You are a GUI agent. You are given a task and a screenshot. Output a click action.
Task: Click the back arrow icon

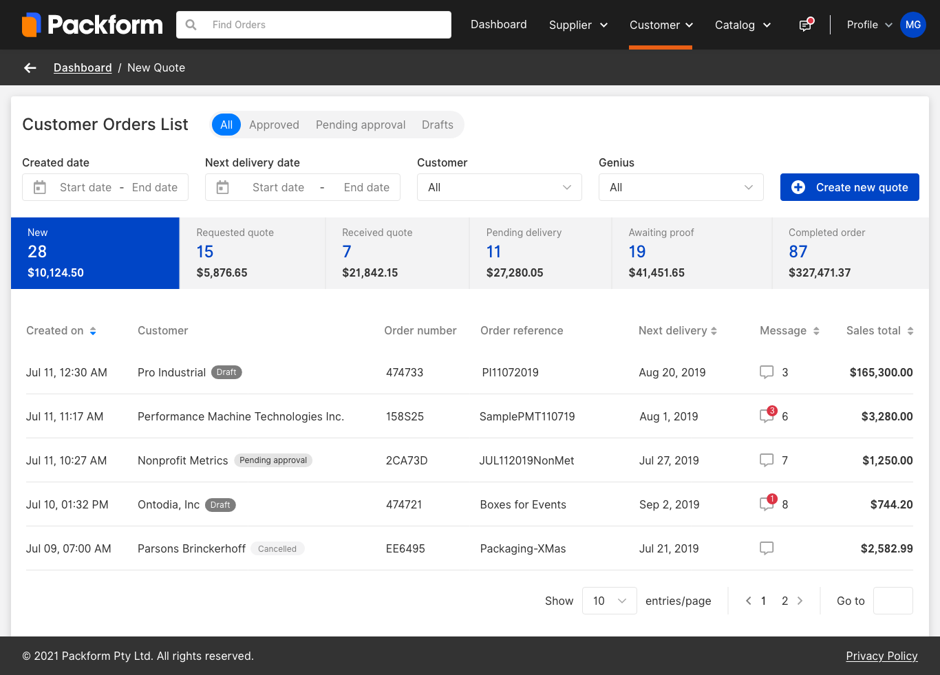pos(30,67)
